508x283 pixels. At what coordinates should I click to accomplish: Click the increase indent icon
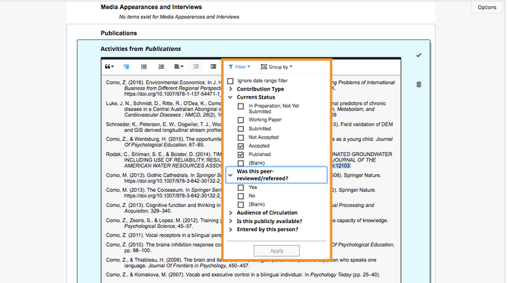click(x=213, y=67)
